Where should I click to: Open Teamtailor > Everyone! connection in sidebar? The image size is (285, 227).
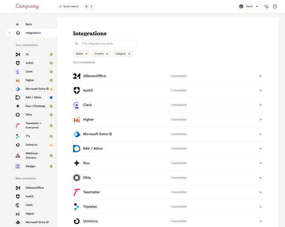(34, 125)
